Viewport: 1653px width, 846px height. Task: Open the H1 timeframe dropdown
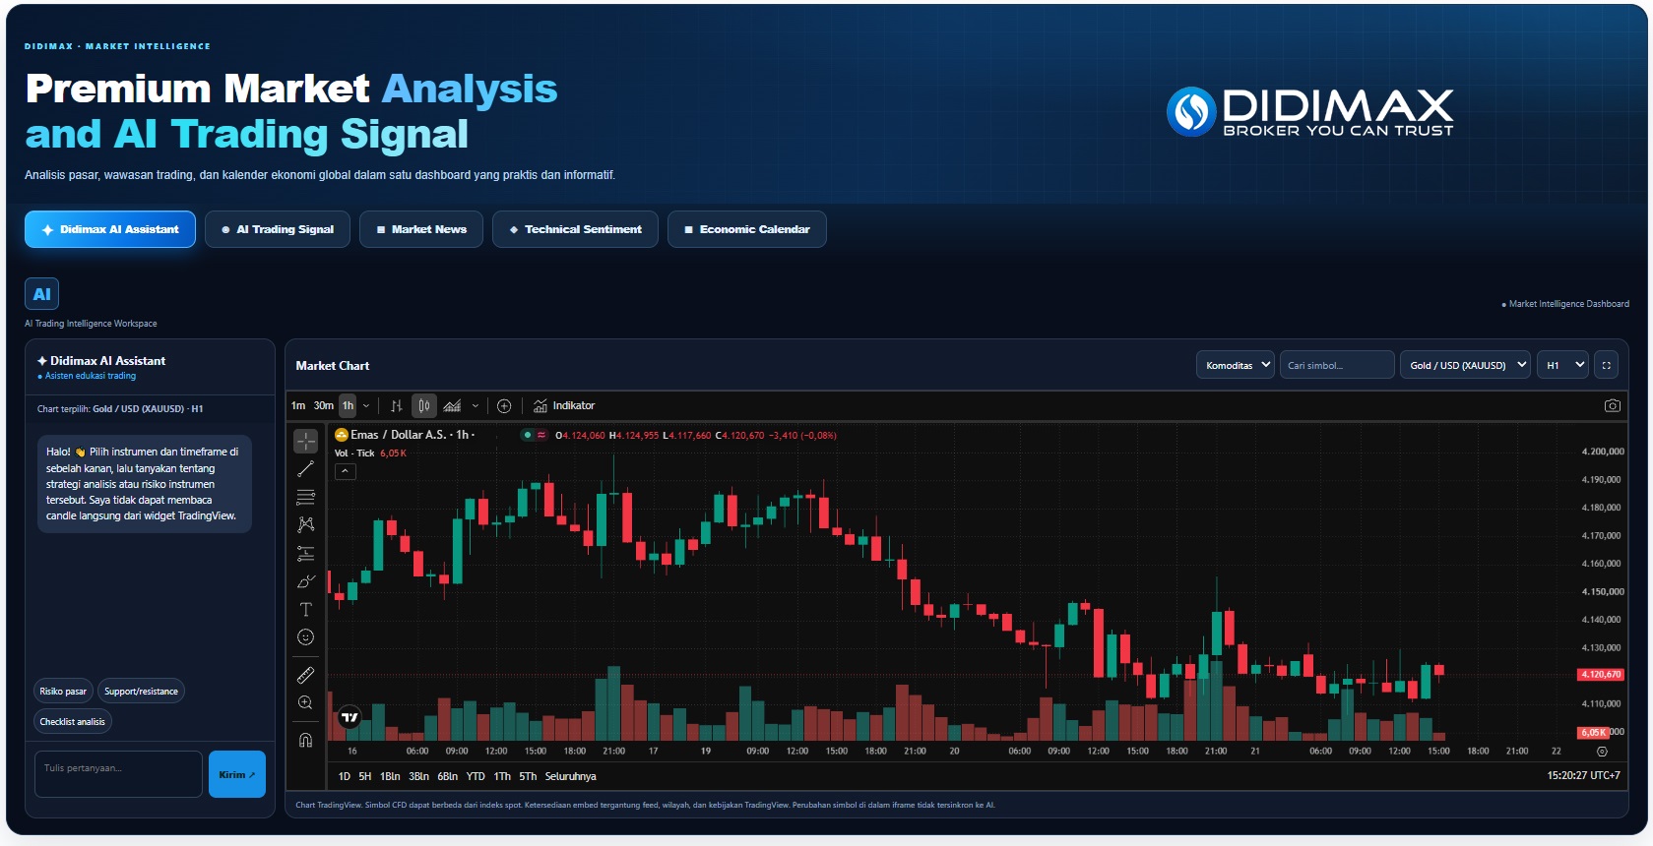[x=1563, y=365]
